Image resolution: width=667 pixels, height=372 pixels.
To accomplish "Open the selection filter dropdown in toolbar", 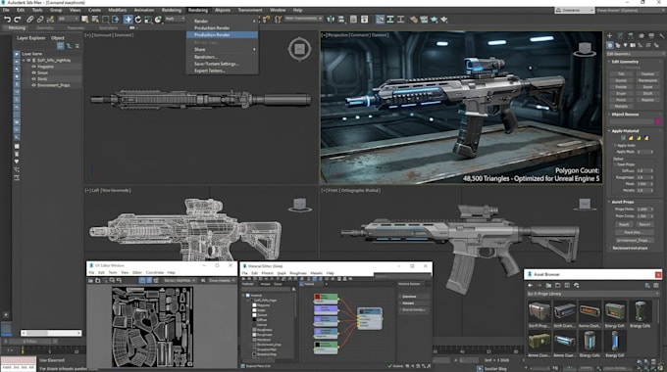I will coord(68,20).
